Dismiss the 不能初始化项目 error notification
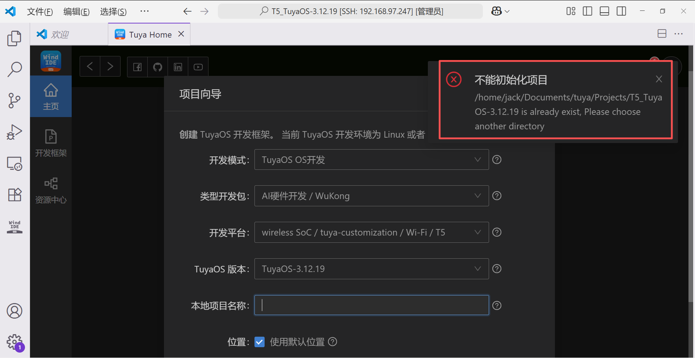Screen dimensions: 695x358 pos(659,79)
